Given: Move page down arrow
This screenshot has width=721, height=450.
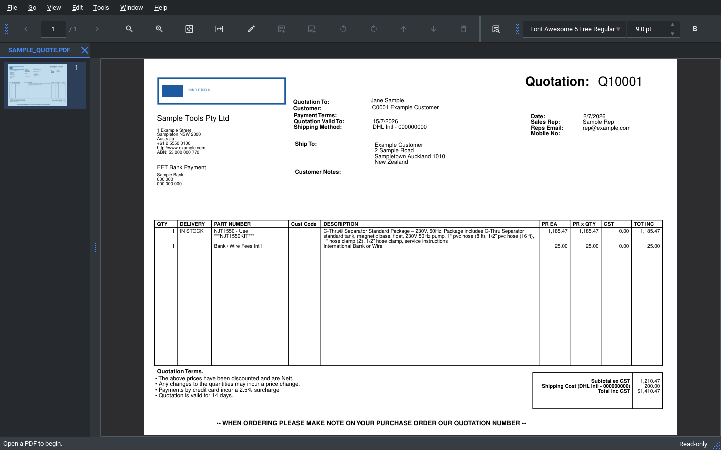Looking at the screenshot, I should (434, 29).
